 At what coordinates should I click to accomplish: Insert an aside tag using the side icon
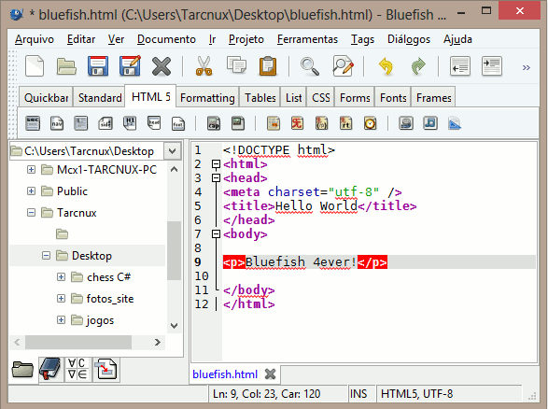click(105, 123)
